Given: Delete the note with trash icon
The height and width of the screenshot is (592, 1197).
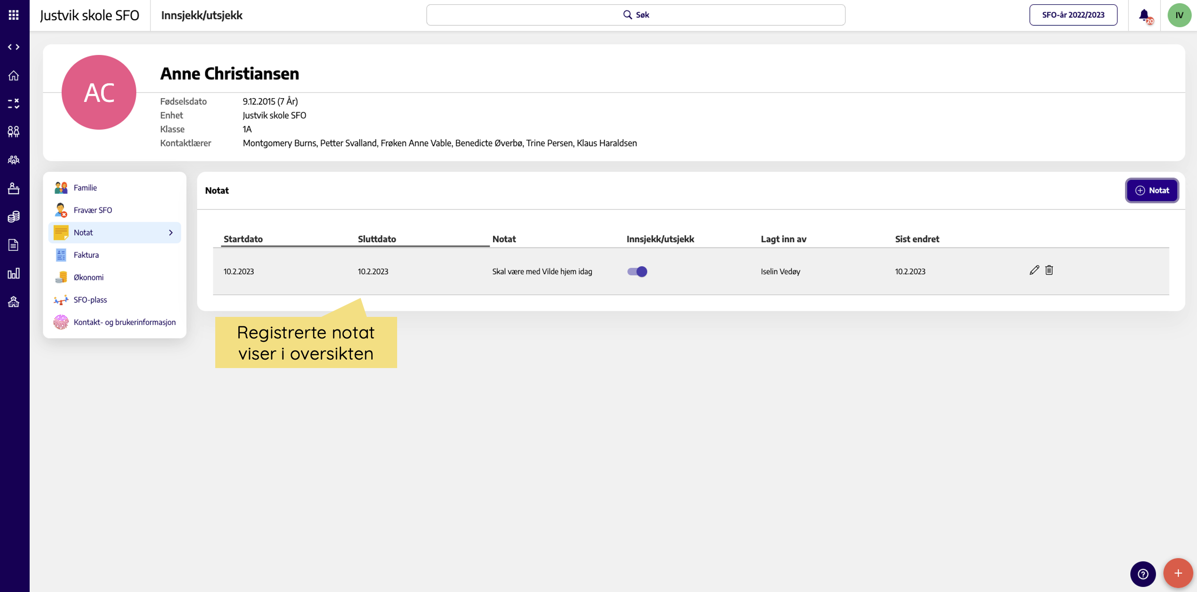Looking at the screenshot, I should [1049, 270].
